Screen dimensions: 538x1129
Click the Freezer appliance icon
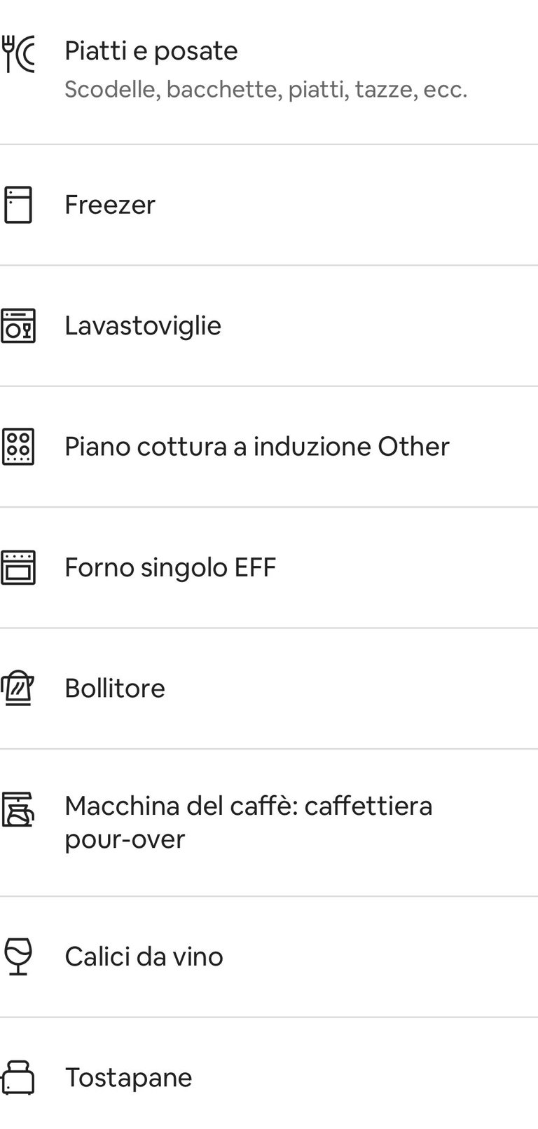(18, 205)
